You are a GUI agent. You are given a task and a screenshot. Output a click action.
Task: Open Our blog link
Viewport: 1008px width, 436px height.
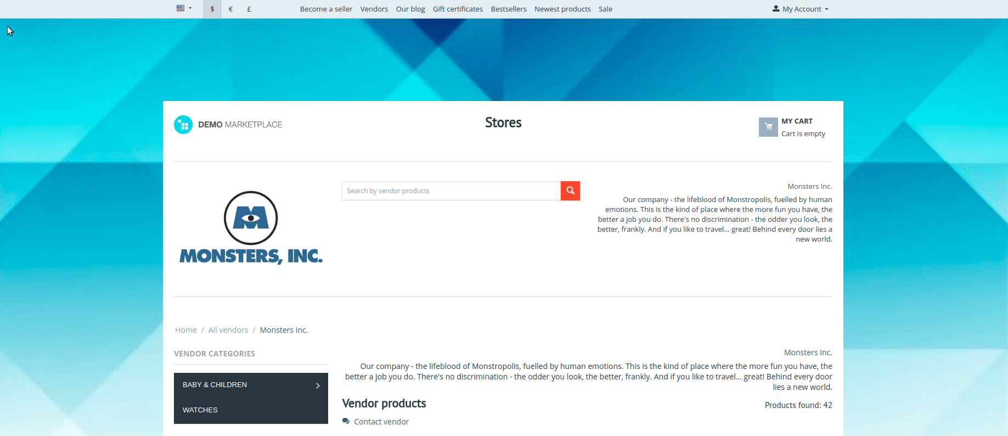[x=410, y=9]
